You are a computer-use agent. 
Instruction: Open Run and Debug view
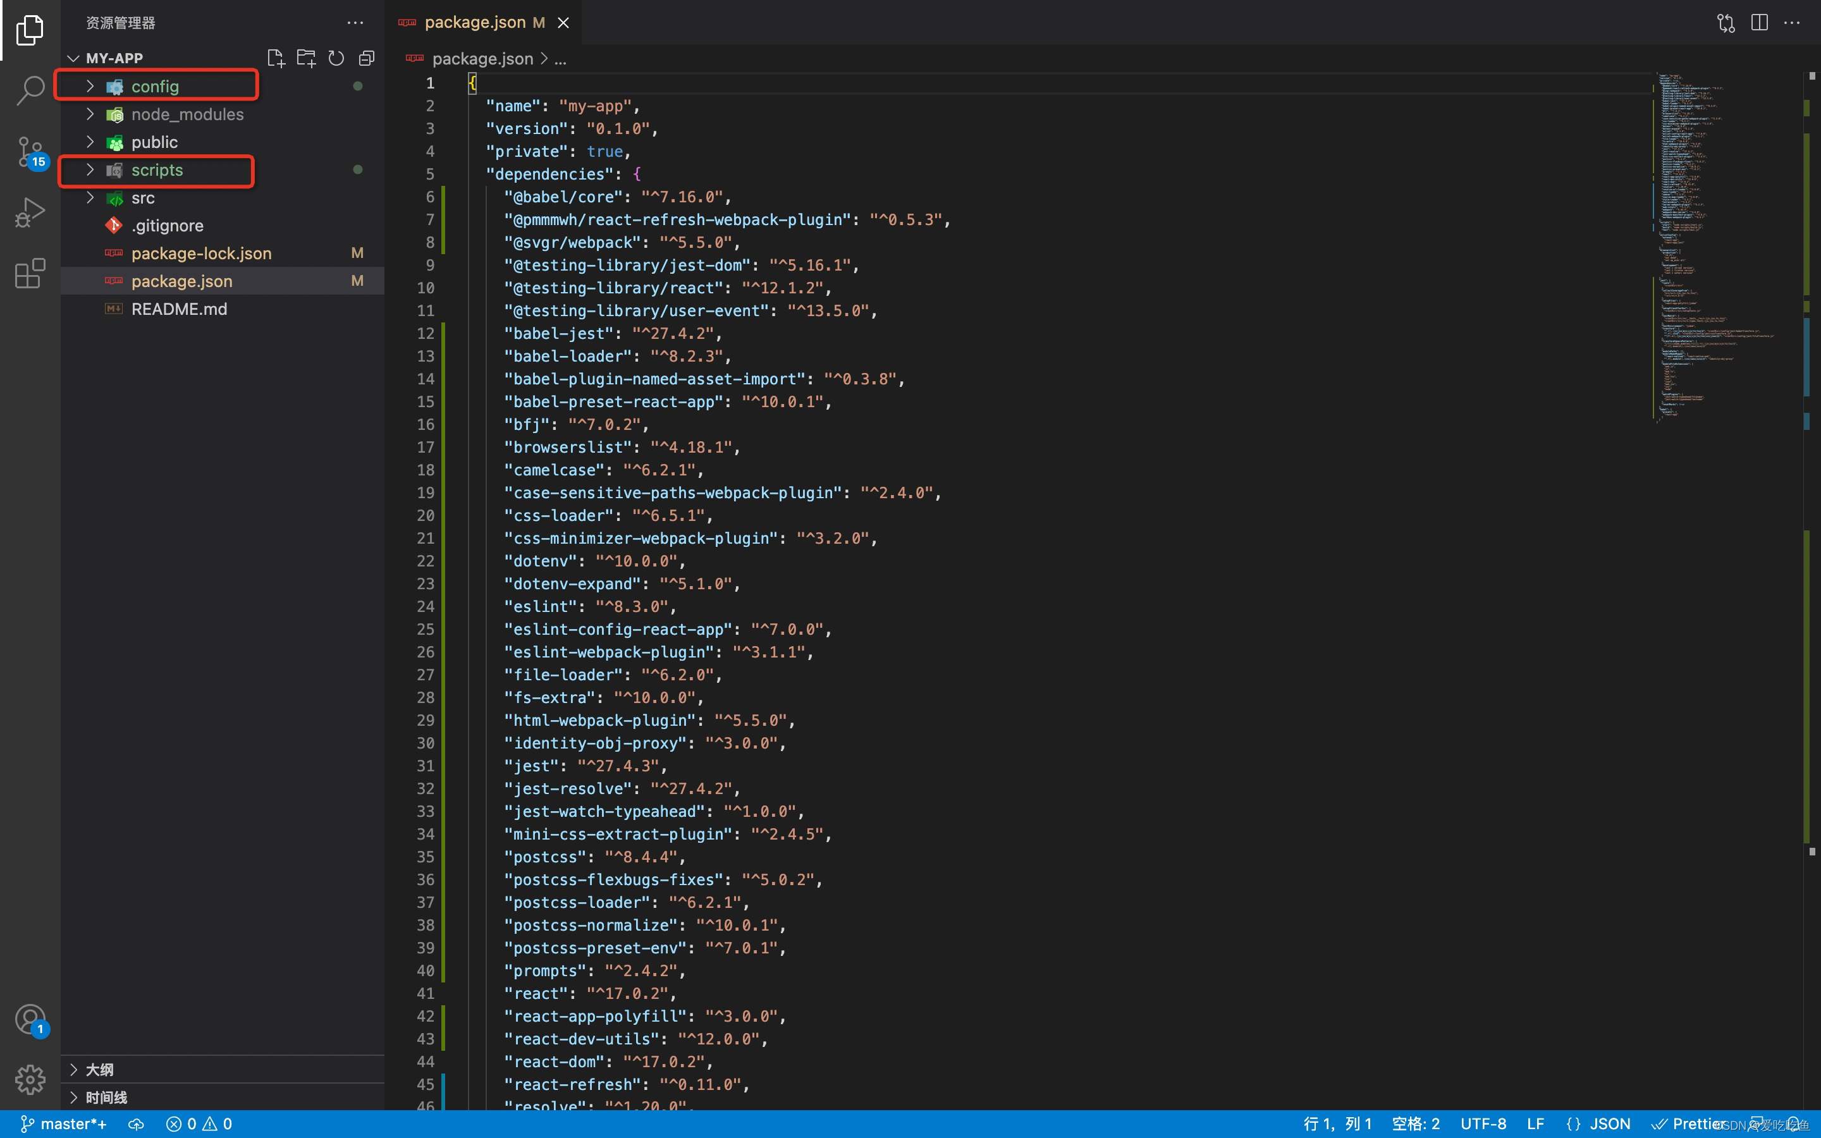coord(30,213)
